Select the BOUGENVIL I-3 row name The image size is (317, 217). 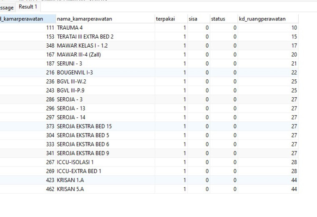105,72
